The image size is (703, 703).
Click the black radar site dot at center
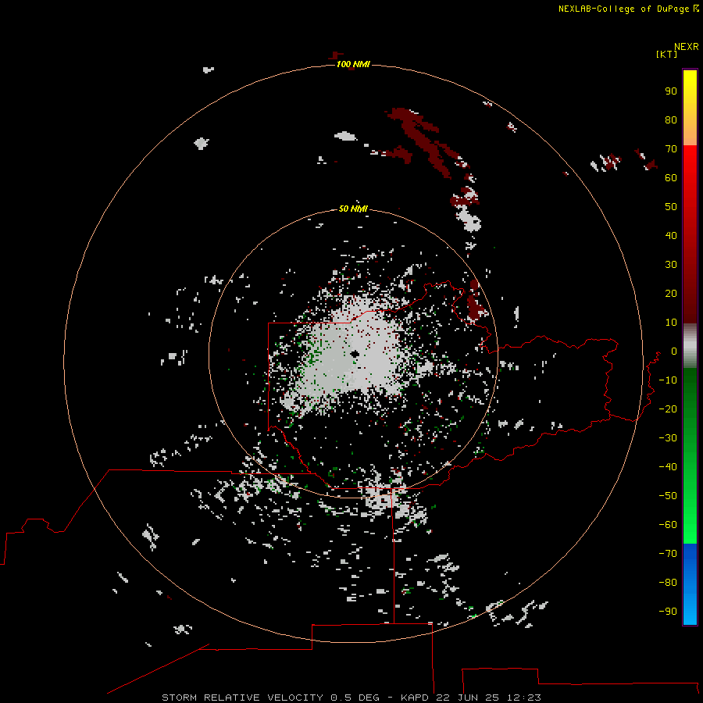coord(355,354)
